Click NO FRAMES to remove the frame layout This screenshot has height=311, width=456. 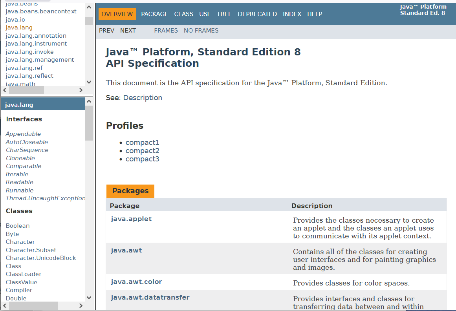click(201, 30)
